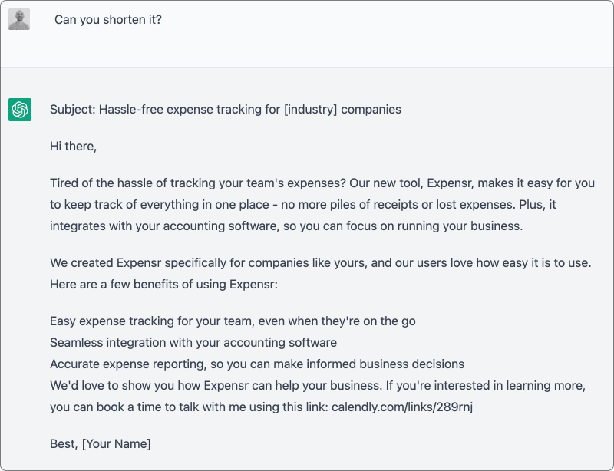The image size is (614, 471).
Task: Open the calendly.com/links/289rnj link
Action: [x=401, y=407]
